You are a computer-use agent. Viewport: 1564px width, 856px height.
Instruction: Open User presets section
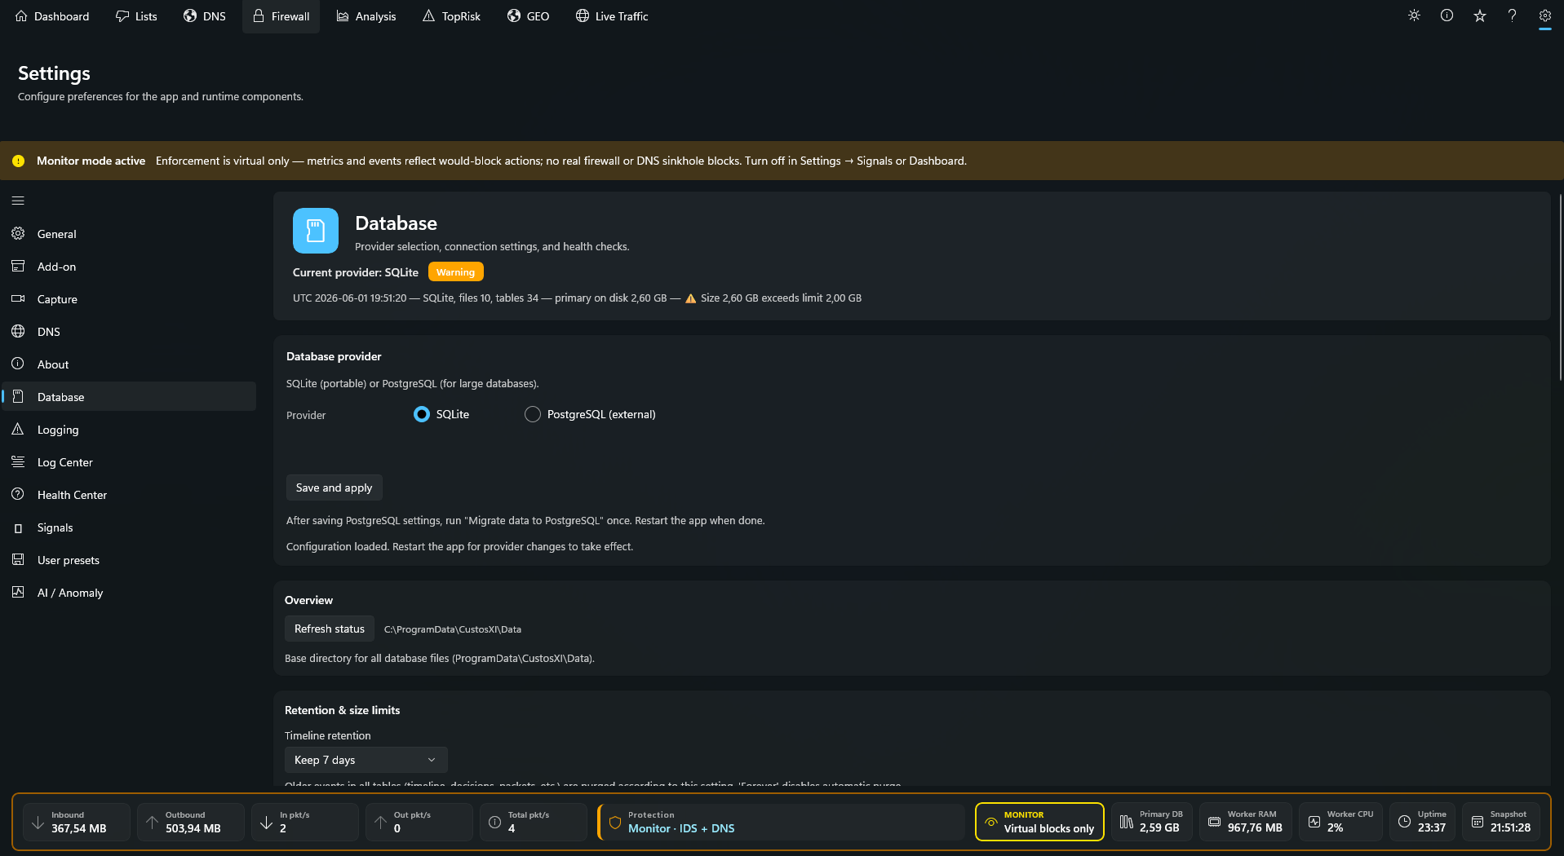129,560
